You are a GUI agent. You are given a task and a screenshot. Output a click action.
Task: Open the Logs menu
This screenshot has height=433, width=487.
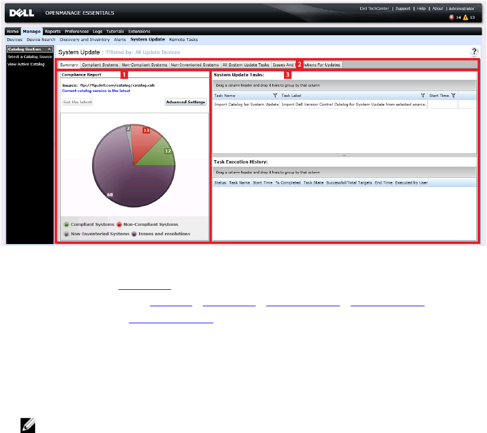pos(97,31)
